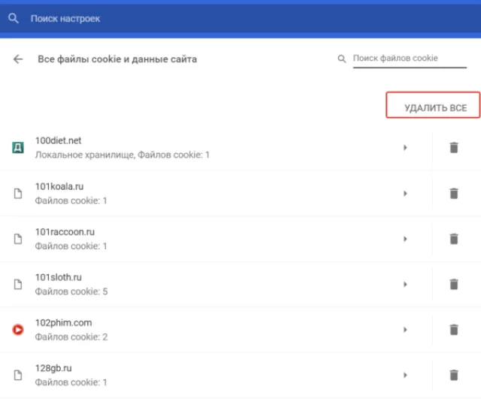Select the 101raccoon.ru site name

65,232
